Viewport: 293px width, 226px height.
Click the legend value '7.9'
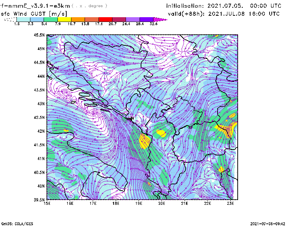[58, 24]
